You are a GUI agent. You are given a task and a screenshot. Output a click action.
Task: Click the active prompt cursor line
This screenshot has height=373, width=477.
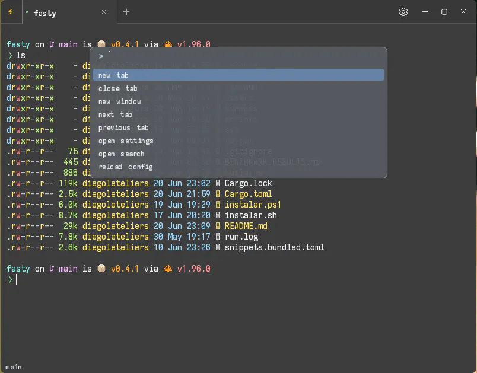coord(16,279)
